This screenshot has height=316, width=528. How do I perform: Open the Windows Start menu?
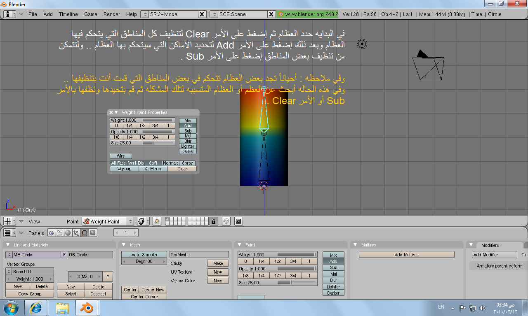(12, 307)
